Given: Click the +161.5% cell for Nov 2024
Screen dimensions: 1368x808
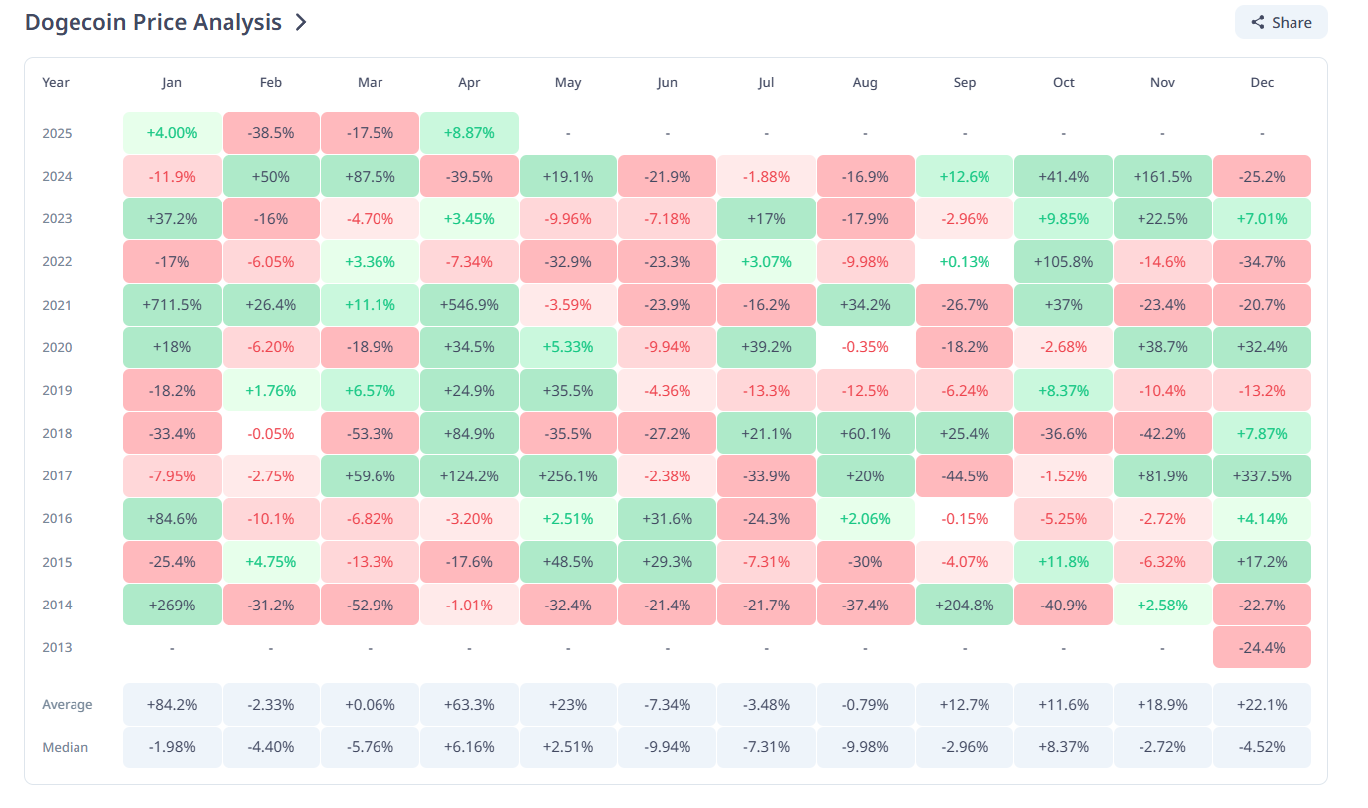Looking at the screenshot, I should point(1162,176).
